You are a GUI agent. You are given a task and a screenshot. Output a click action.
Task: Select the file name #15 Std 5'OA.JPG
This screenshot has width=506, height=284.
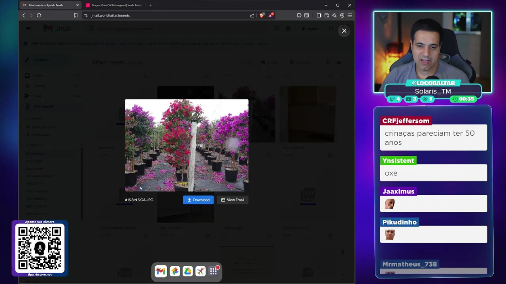click(139, 200)
